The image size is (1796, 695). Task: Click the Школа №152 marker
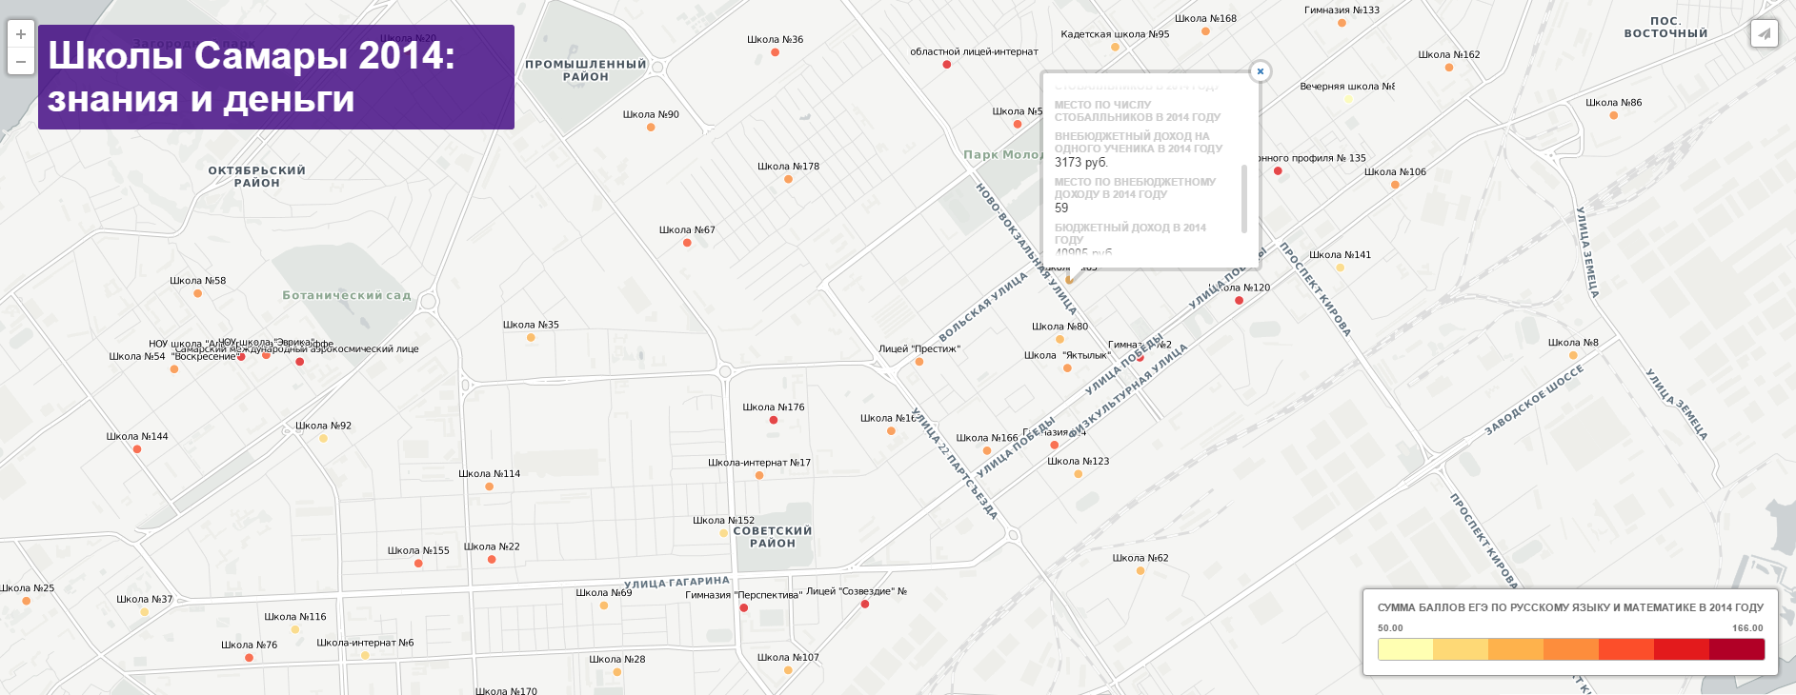click(724, 533)
